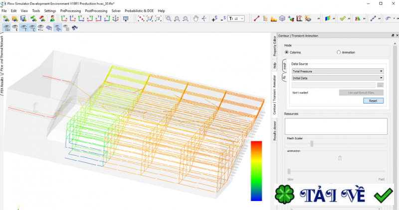This screenshot has height=210, width=399.
Task: Open the PostProcessing menu
Action: pos(96,10)
